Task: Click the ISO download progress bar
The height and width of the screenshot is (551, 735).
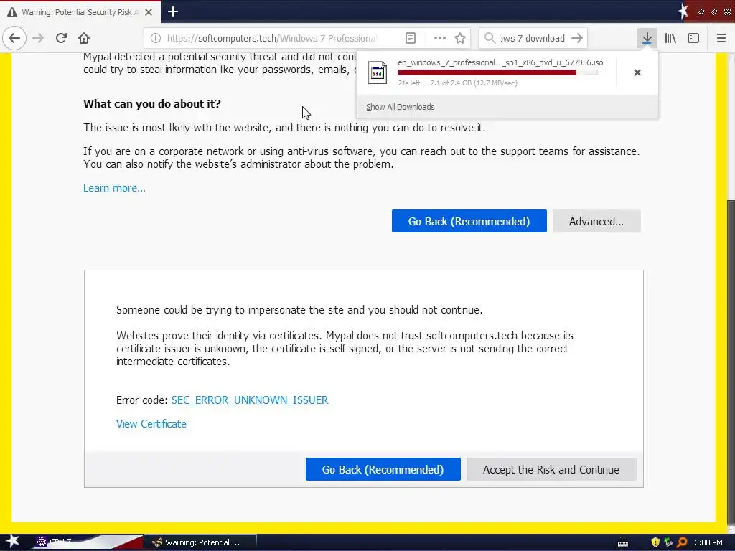Action: click(x=498, y=72)
